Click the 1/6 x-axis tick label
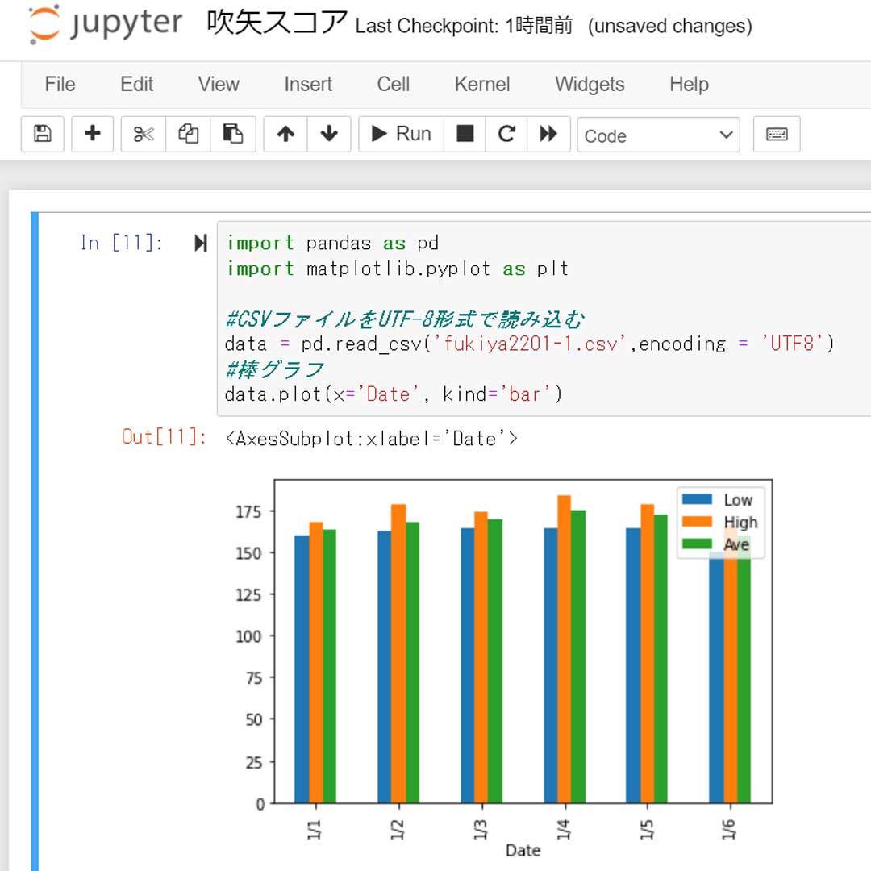 click(x=729, y=829)
